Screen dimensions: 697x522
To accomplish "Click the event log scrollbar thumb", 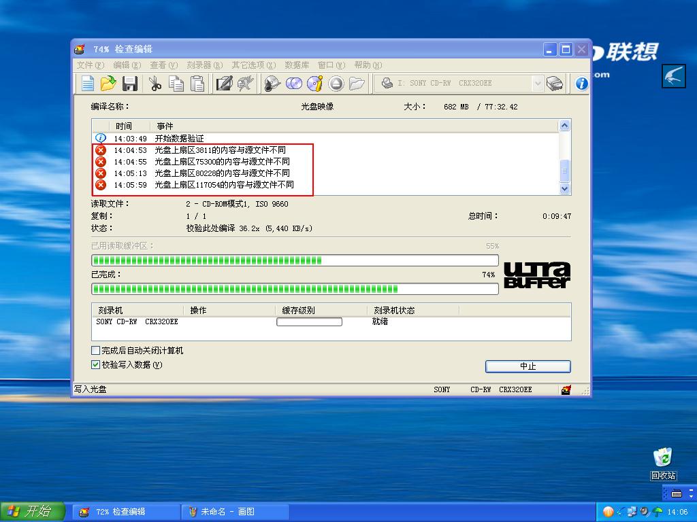I will coord(564,171).
